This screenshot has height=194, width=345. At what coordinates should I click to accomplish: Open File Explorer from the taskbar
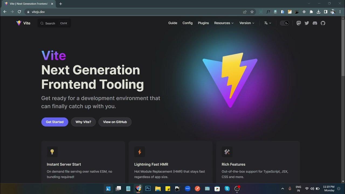pyautogui.click(x=158, y=189)
